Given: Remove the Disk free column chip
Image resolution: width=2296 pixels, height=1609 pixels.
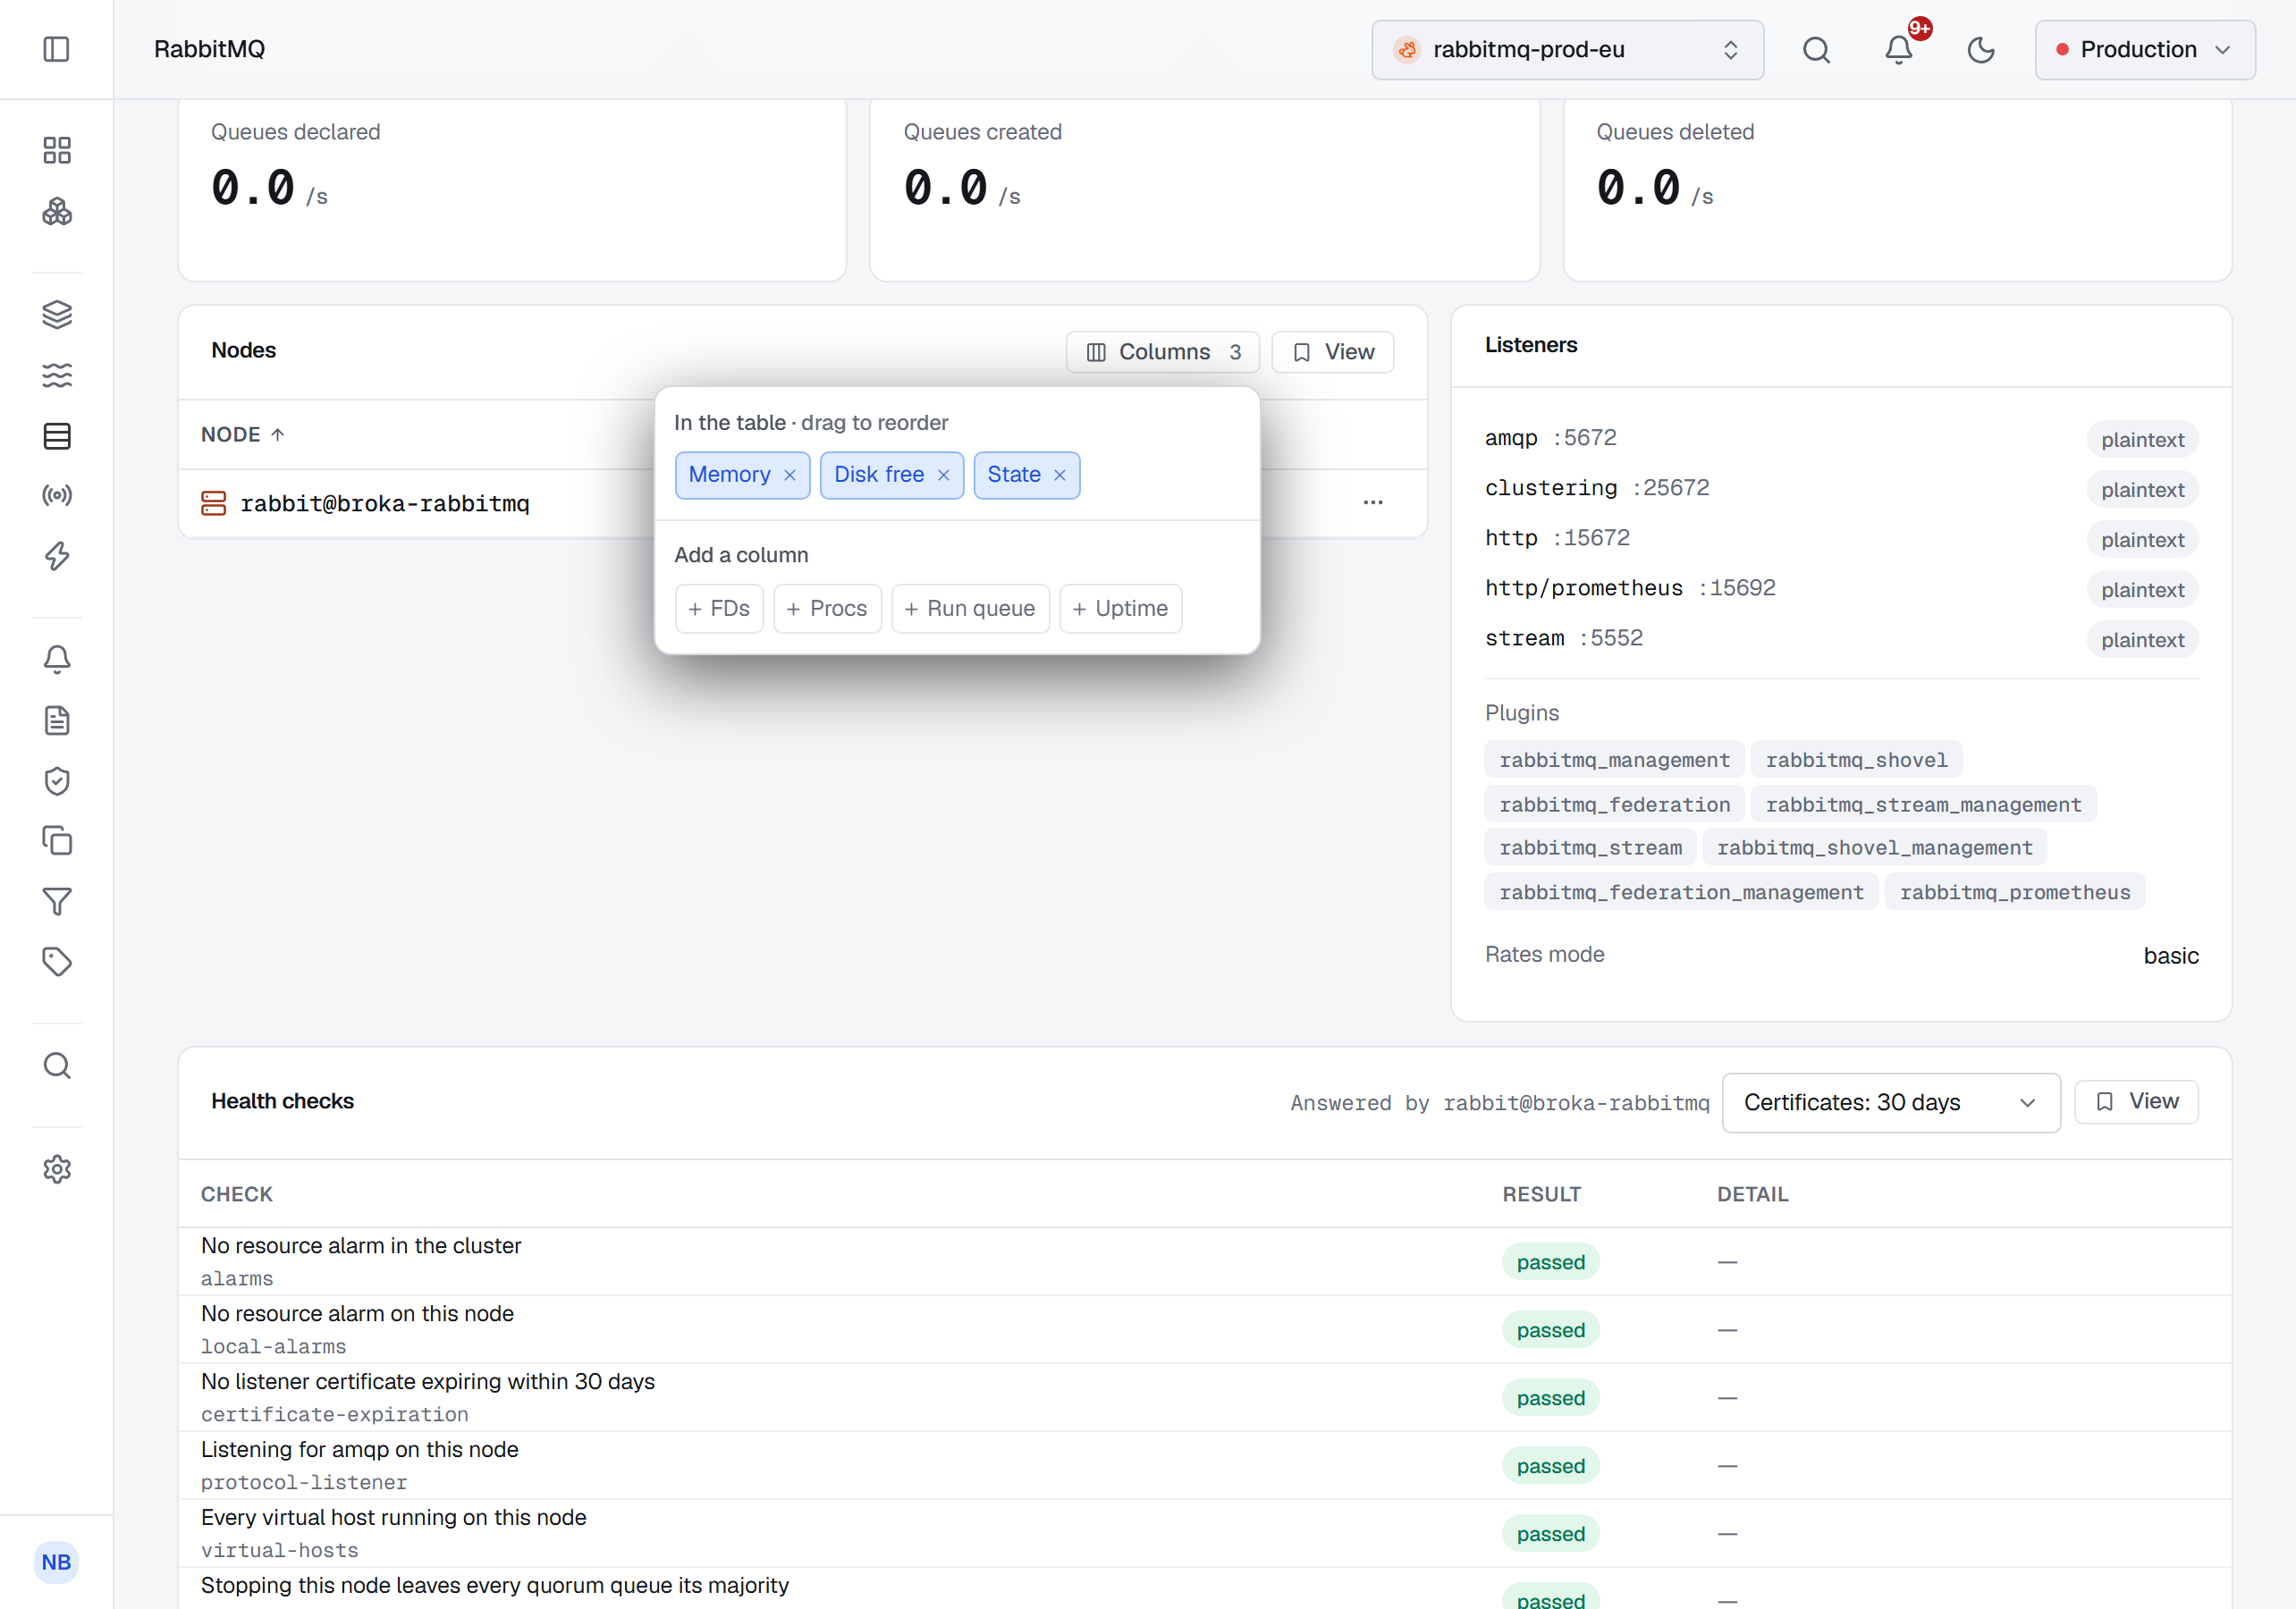Looking at the screenshot, I should coord(943,475).
